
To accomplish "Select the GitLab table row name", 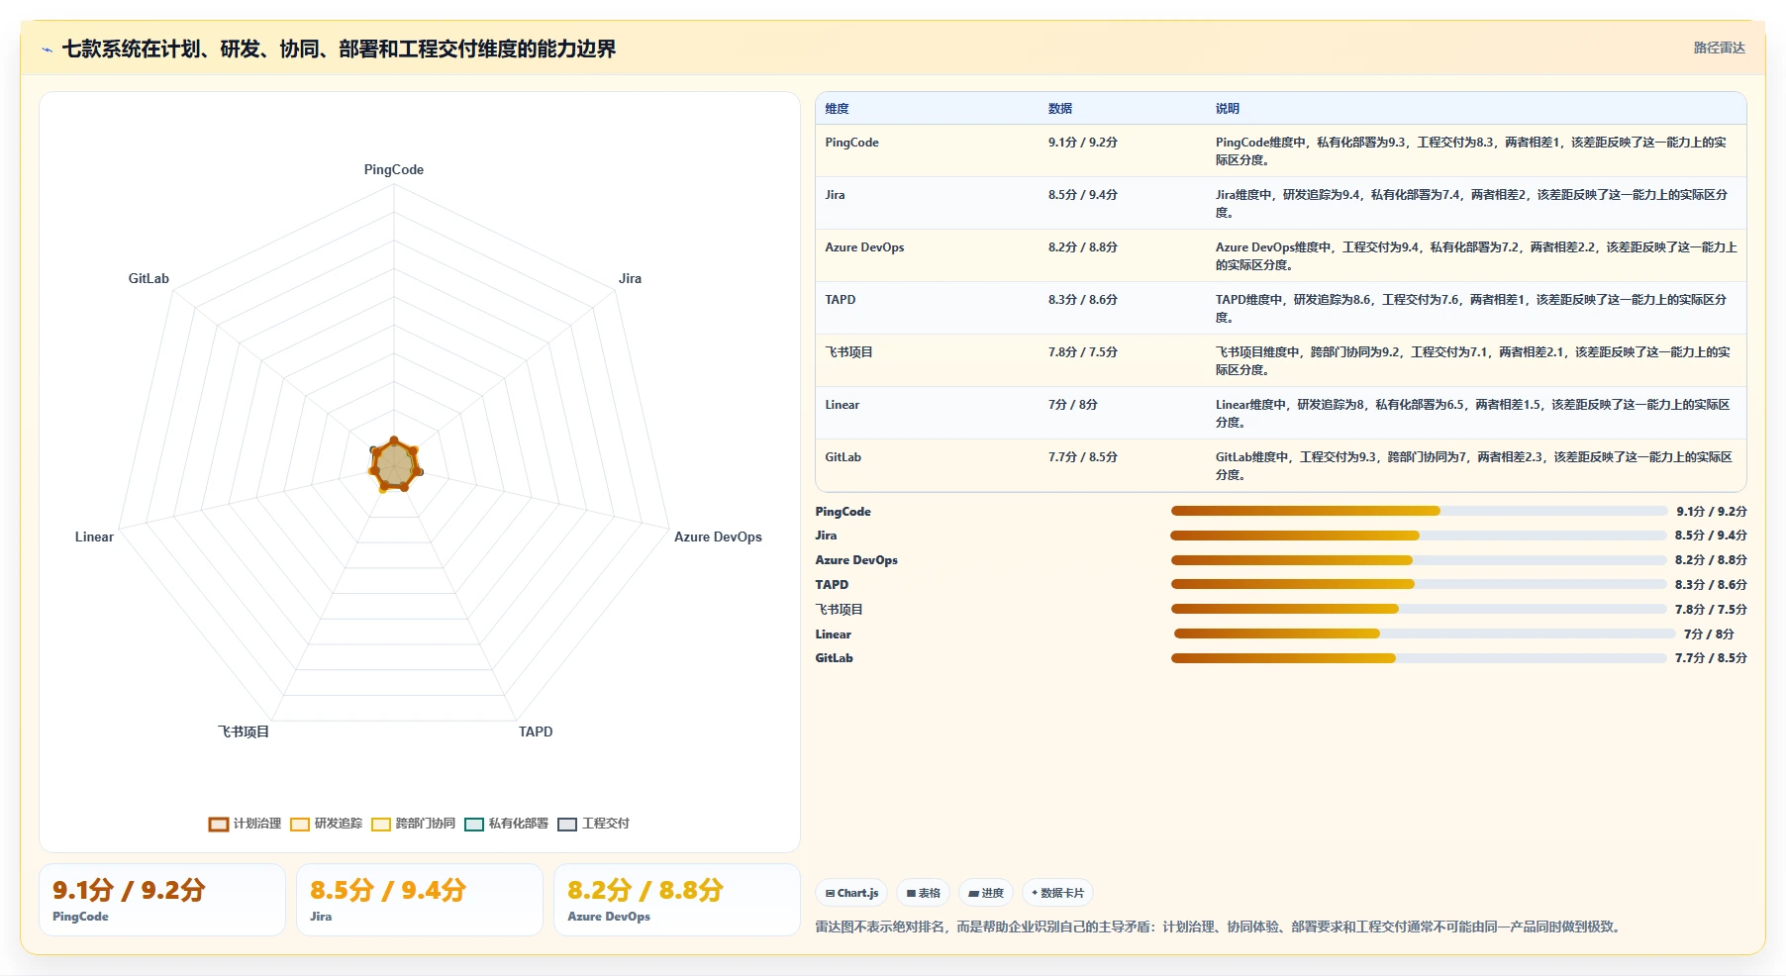I will (x=843, y=457).
